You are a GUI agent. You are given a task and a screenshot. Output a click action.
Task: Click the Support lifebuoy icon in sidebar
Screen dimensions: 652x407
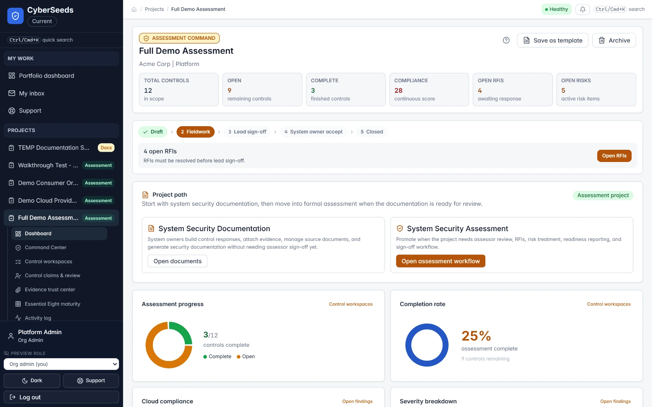pyautogui.click(x=12, y=111)
